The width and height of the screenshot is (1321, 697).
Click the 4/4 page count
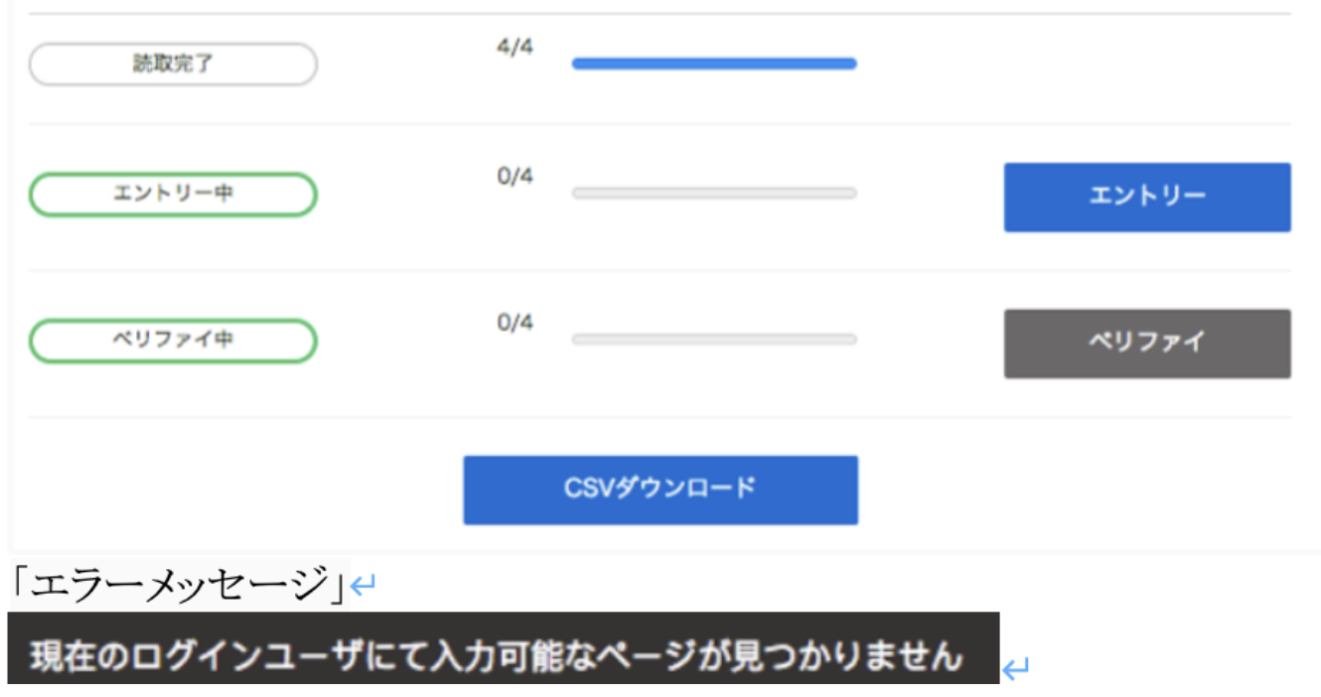514,47
